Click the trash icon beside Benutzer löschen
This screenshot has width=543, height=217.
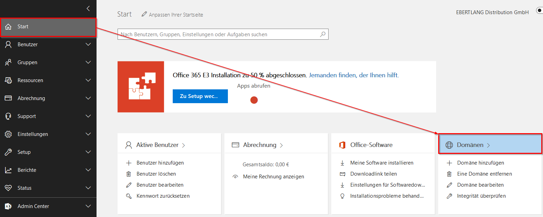point(129,174)
